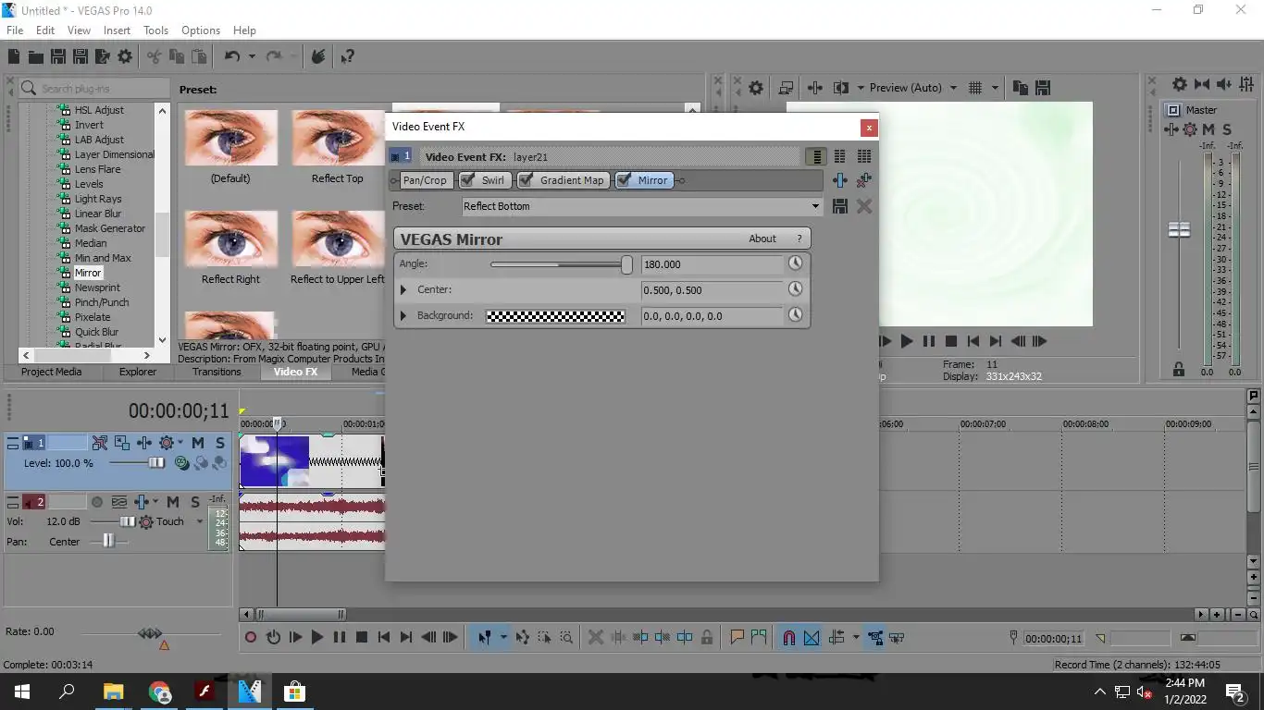Open project properties gear in main toolbar
The height and width of the screenshot is (710, 1264).
[x=125, y=56]
